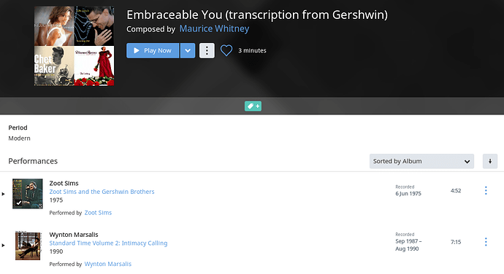Open more options for Zoot Sims performance
Screen dimensions: 504x274
(486, 191)
